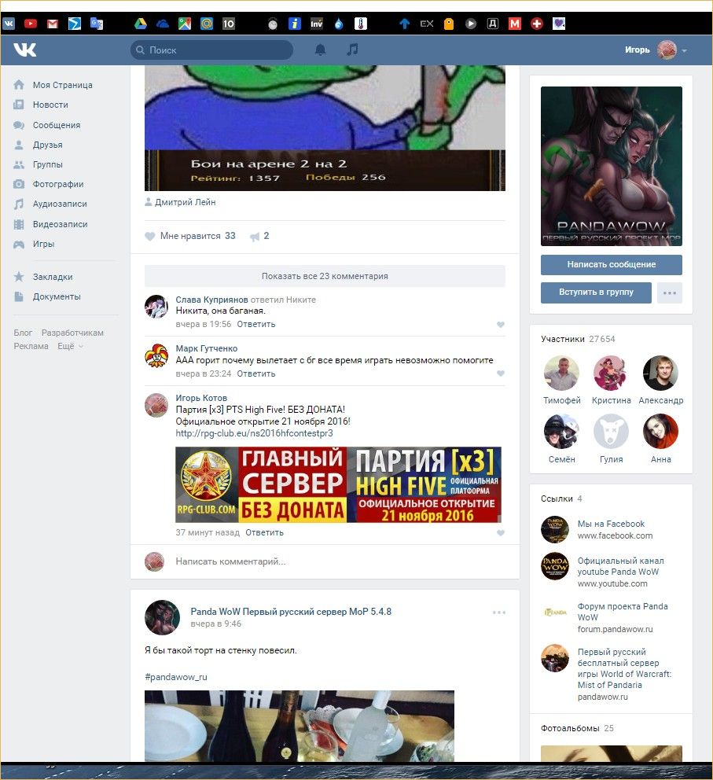
Task: Open Новости in the sidebar
Action: point(50,105)
